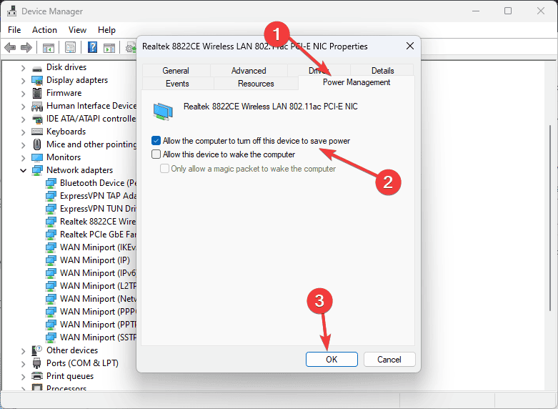Expand the Ports (COM & LPT) node
Screen dimensions: 558x409
(x=23, y=364)
